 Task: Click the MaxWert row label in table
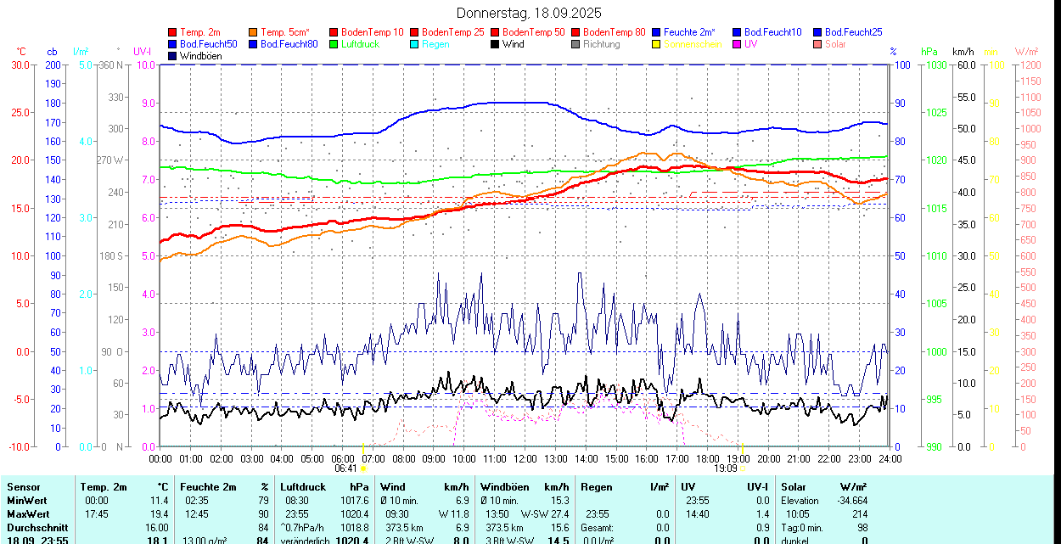click(x=30, y=514)
